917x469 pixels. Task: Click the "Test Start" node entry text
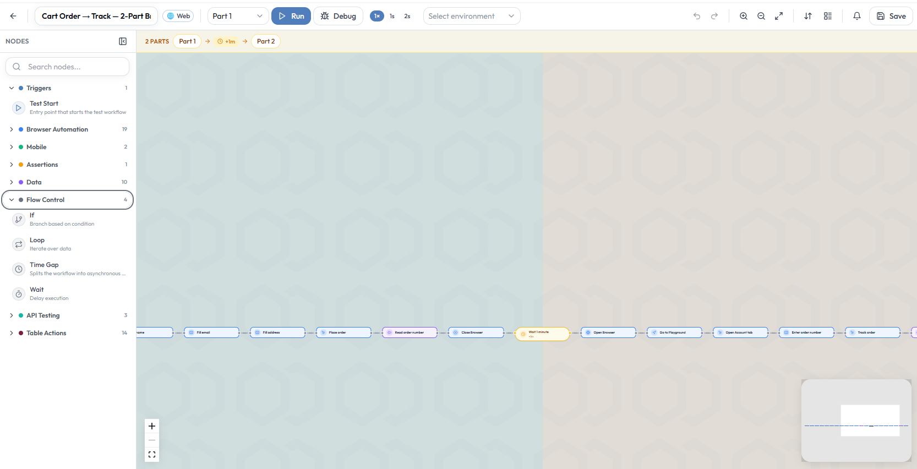[44, 103]
